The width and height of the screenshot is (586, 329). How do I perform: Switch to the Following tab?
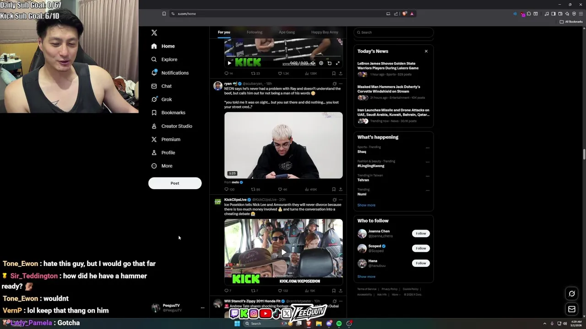tap(255, 32)
